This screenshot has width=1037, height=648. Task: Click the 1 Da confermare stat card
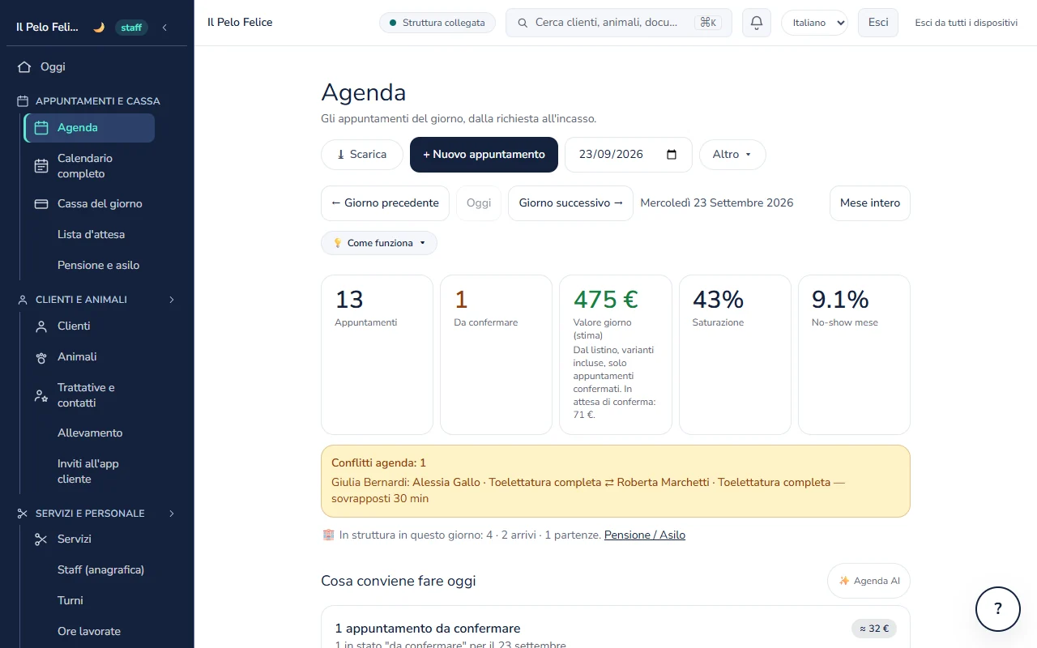pos(496,355)
